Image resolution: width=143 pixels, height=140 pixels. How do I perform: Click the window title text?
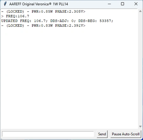click(38, 4)
